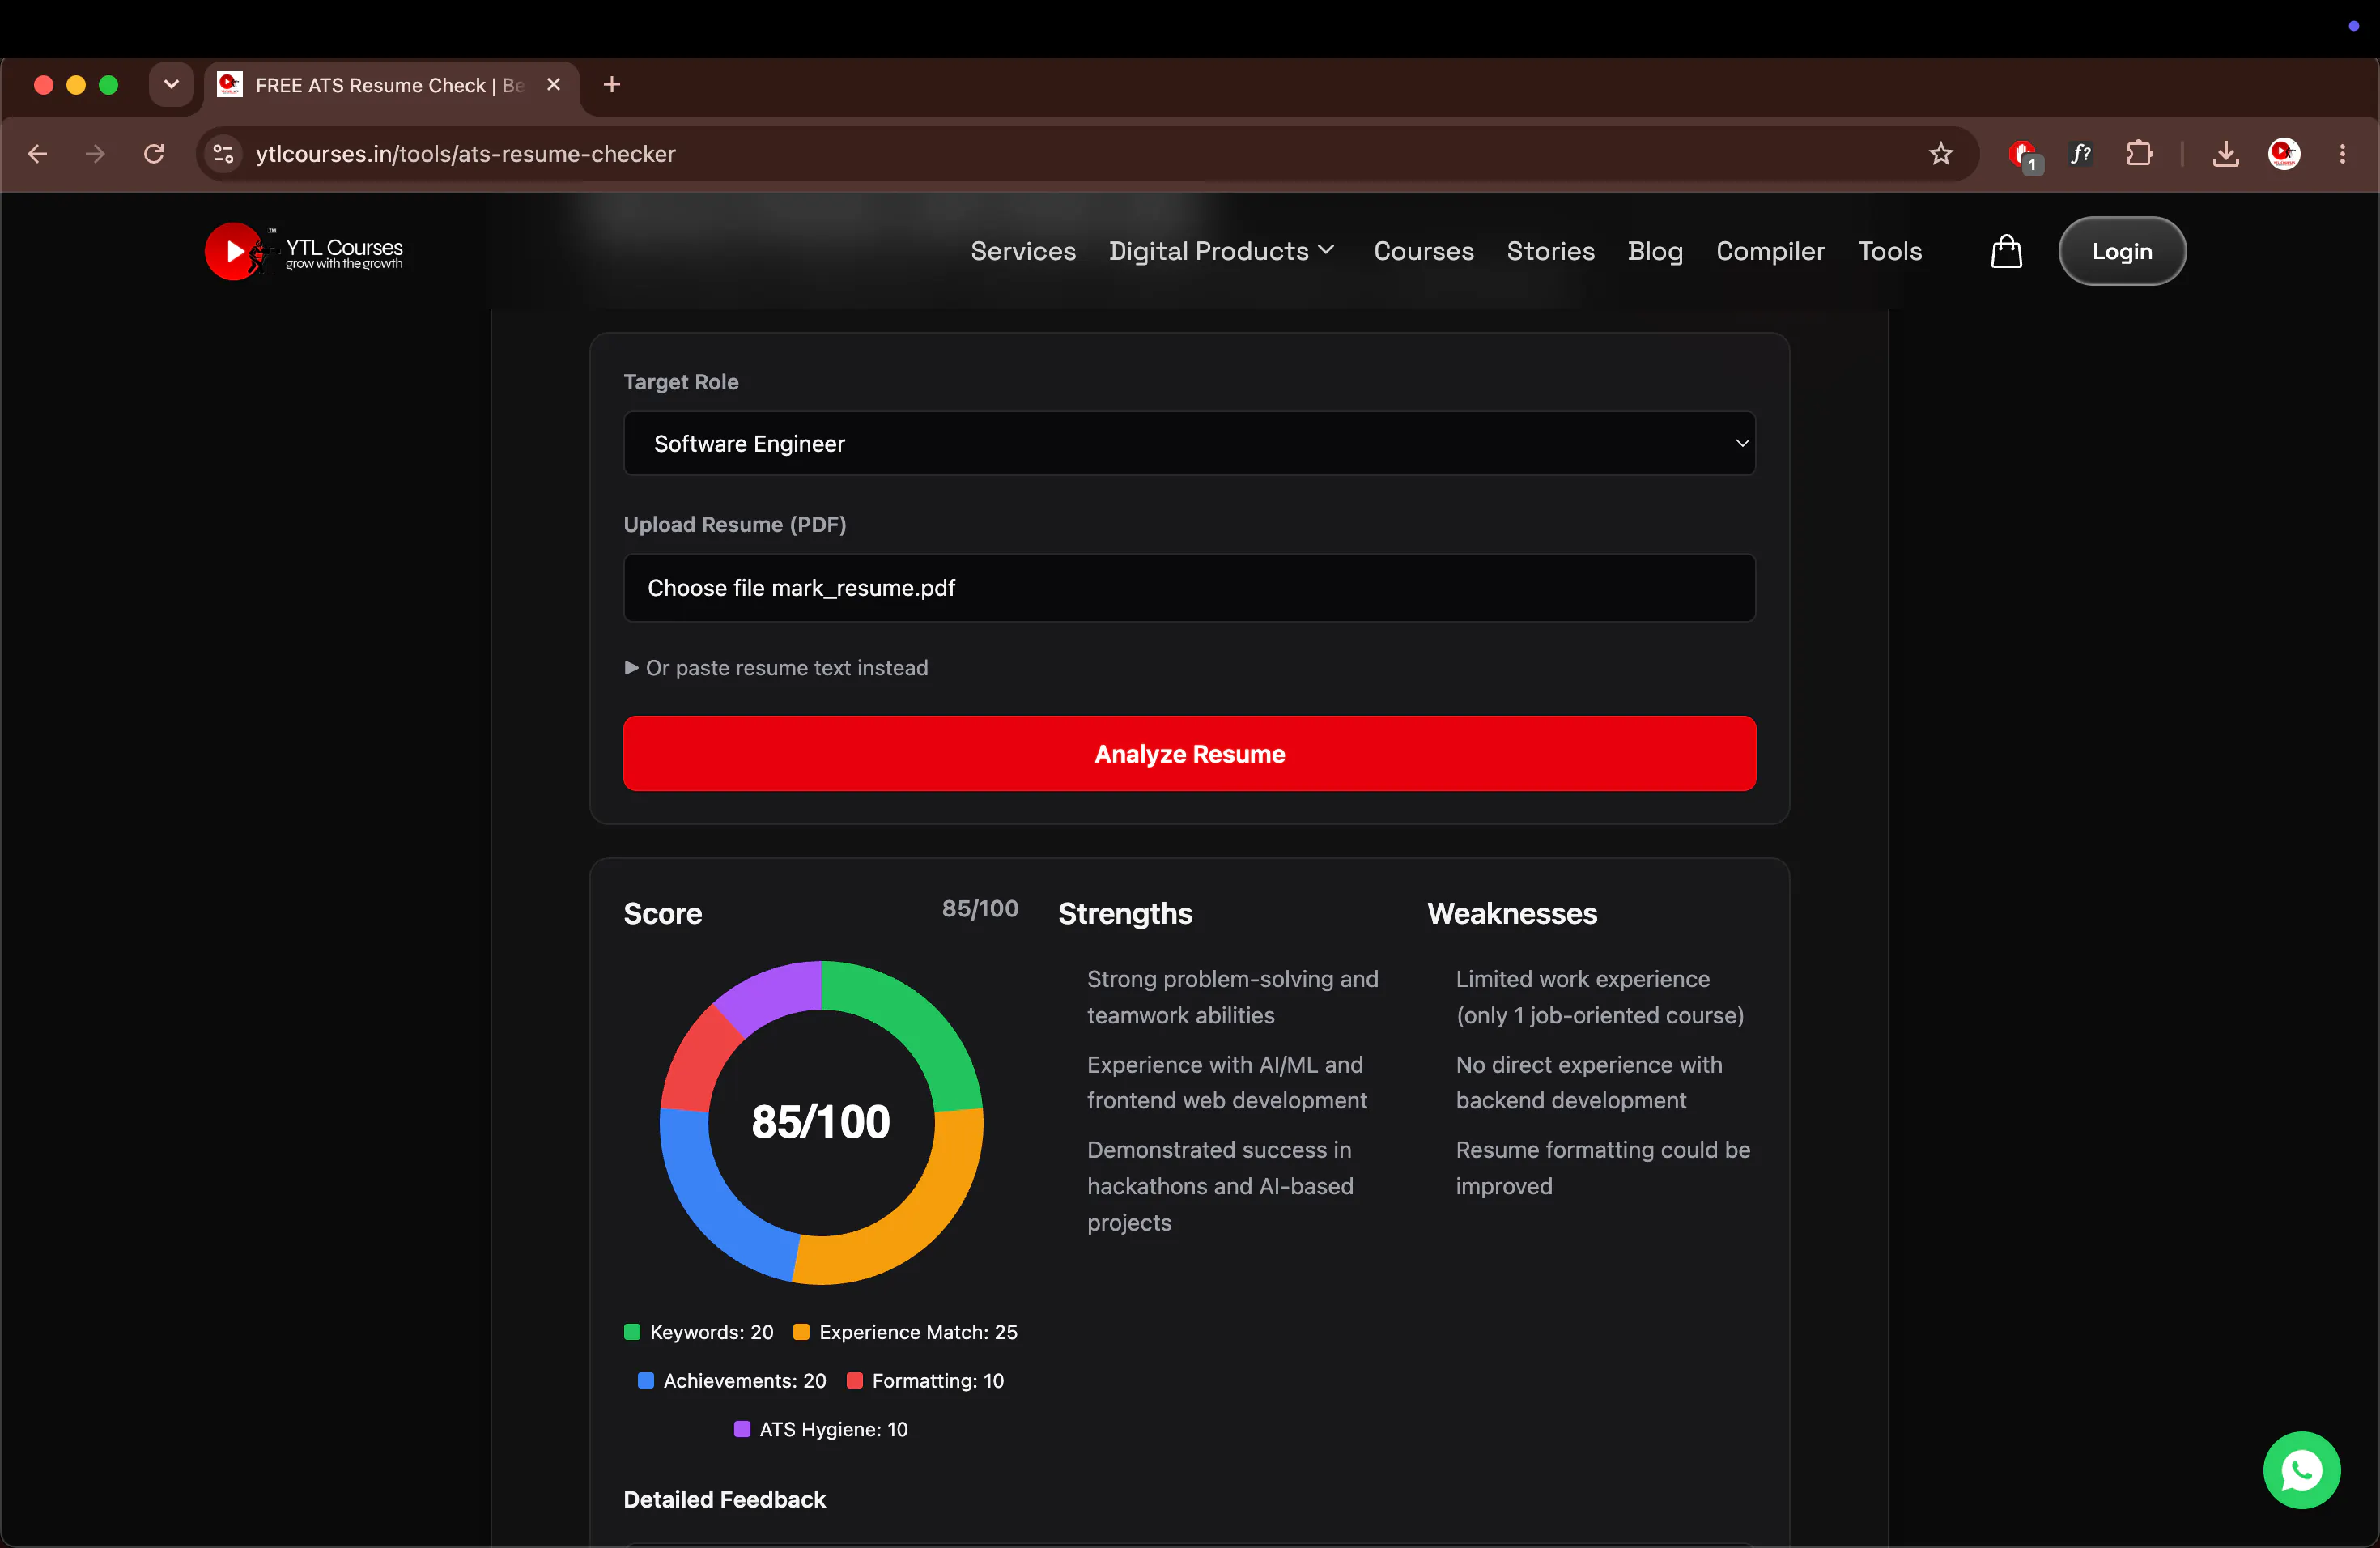This screenshot has height=1548, width=2380.
Task: Click the browser forward arrow
Action: [95, 154]
